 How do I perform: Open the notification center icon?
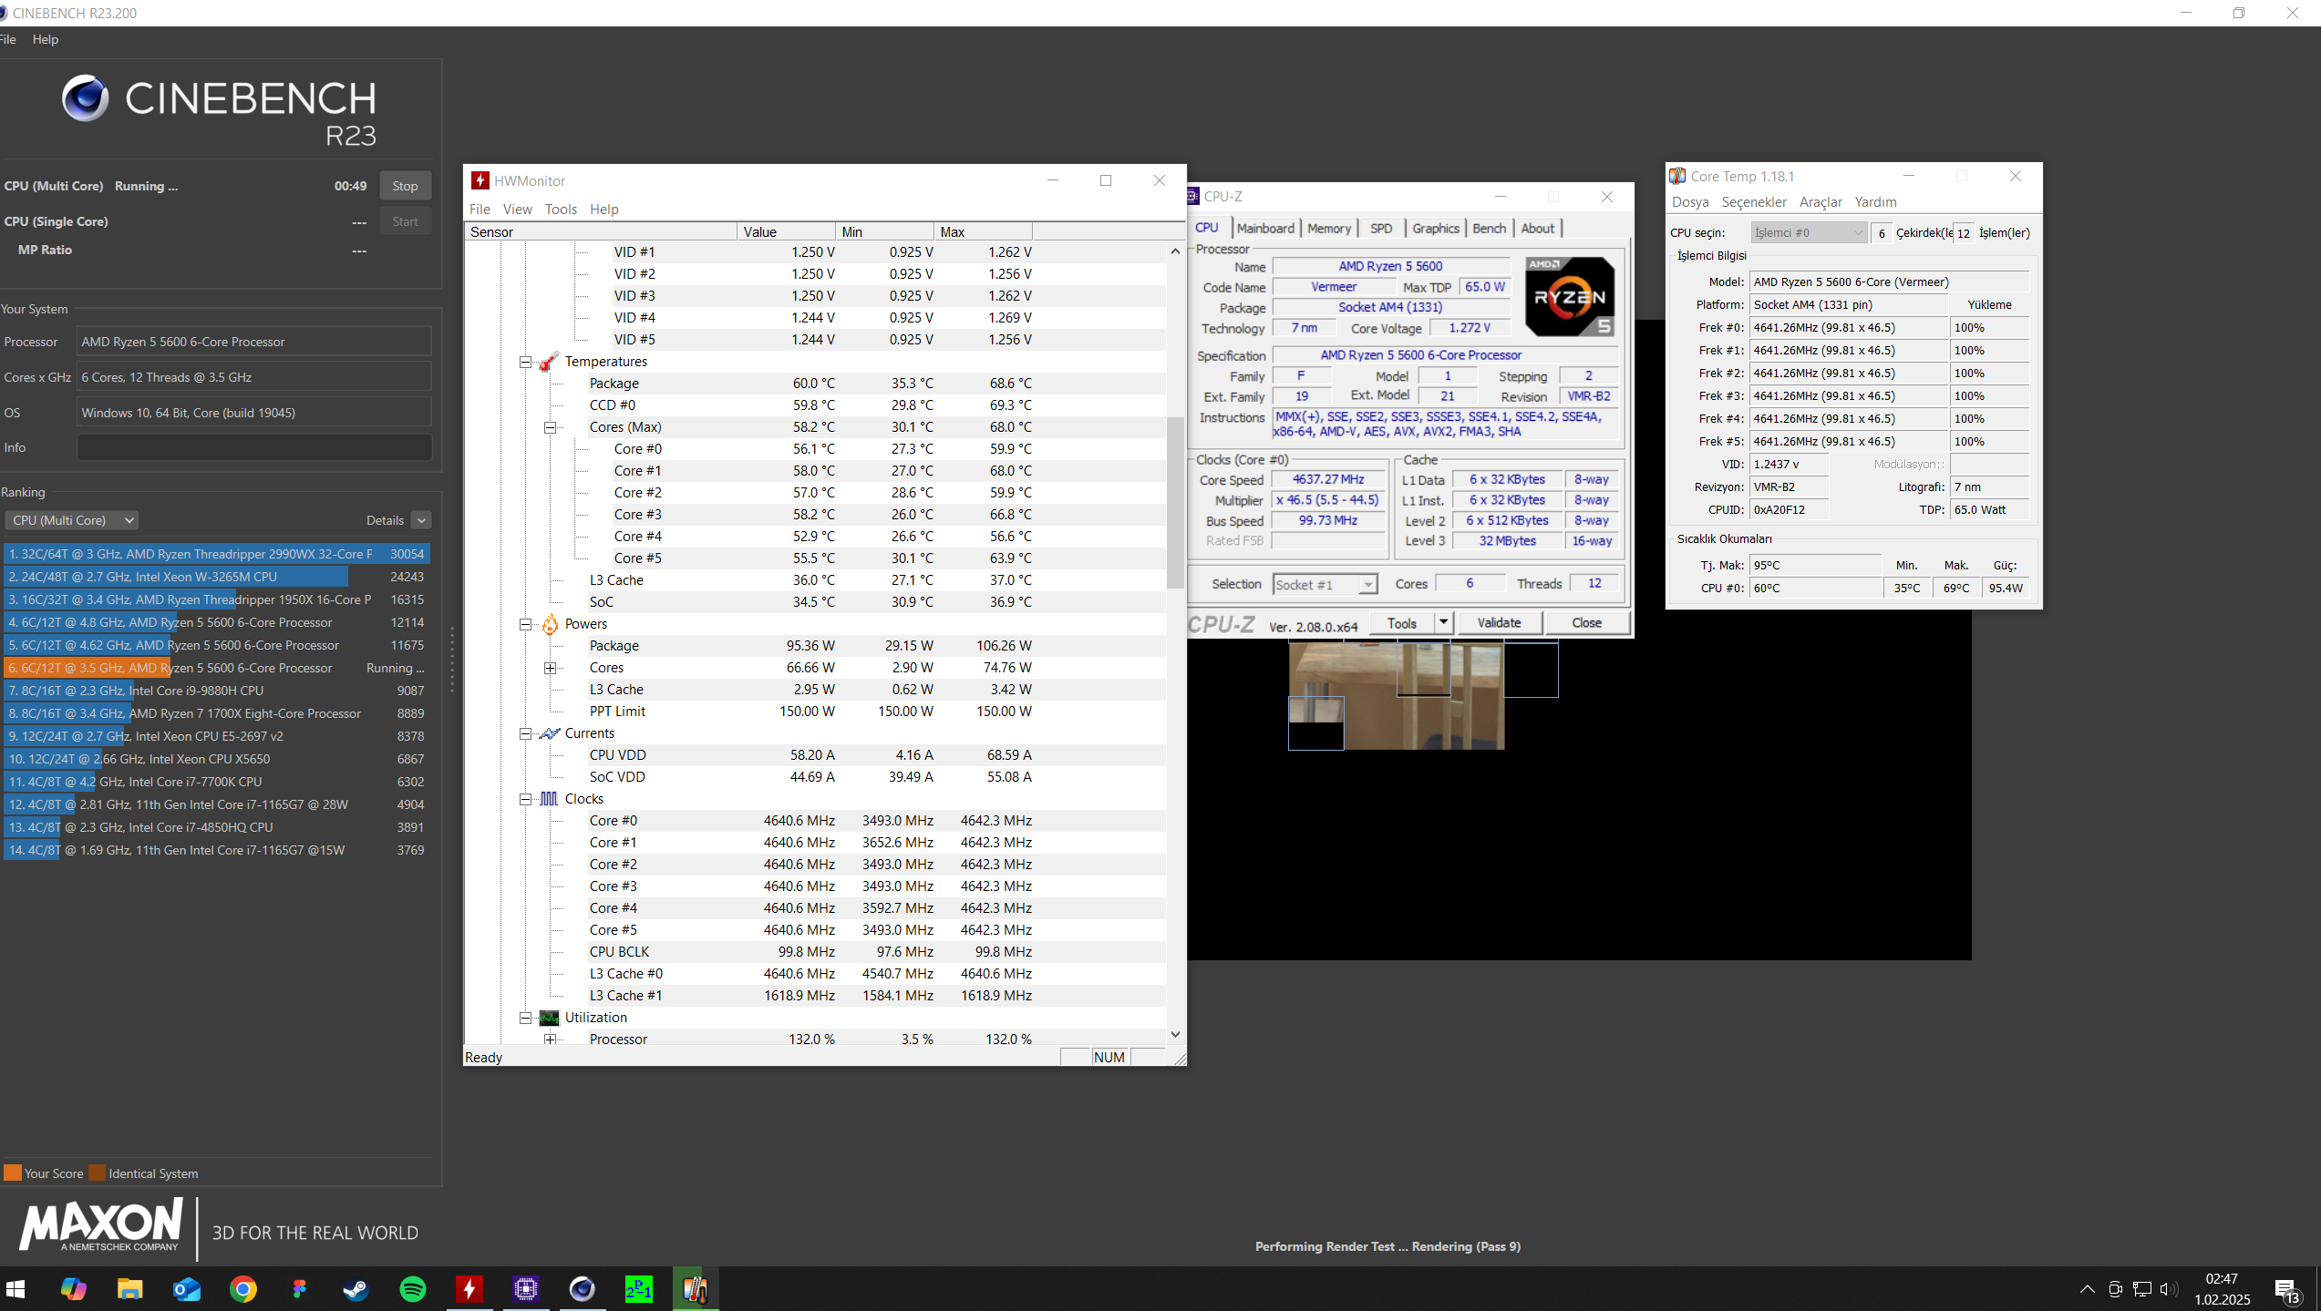(2286, 1288)
